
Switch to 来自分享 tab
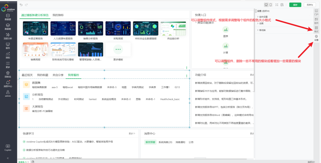click(x=58, y=75)
